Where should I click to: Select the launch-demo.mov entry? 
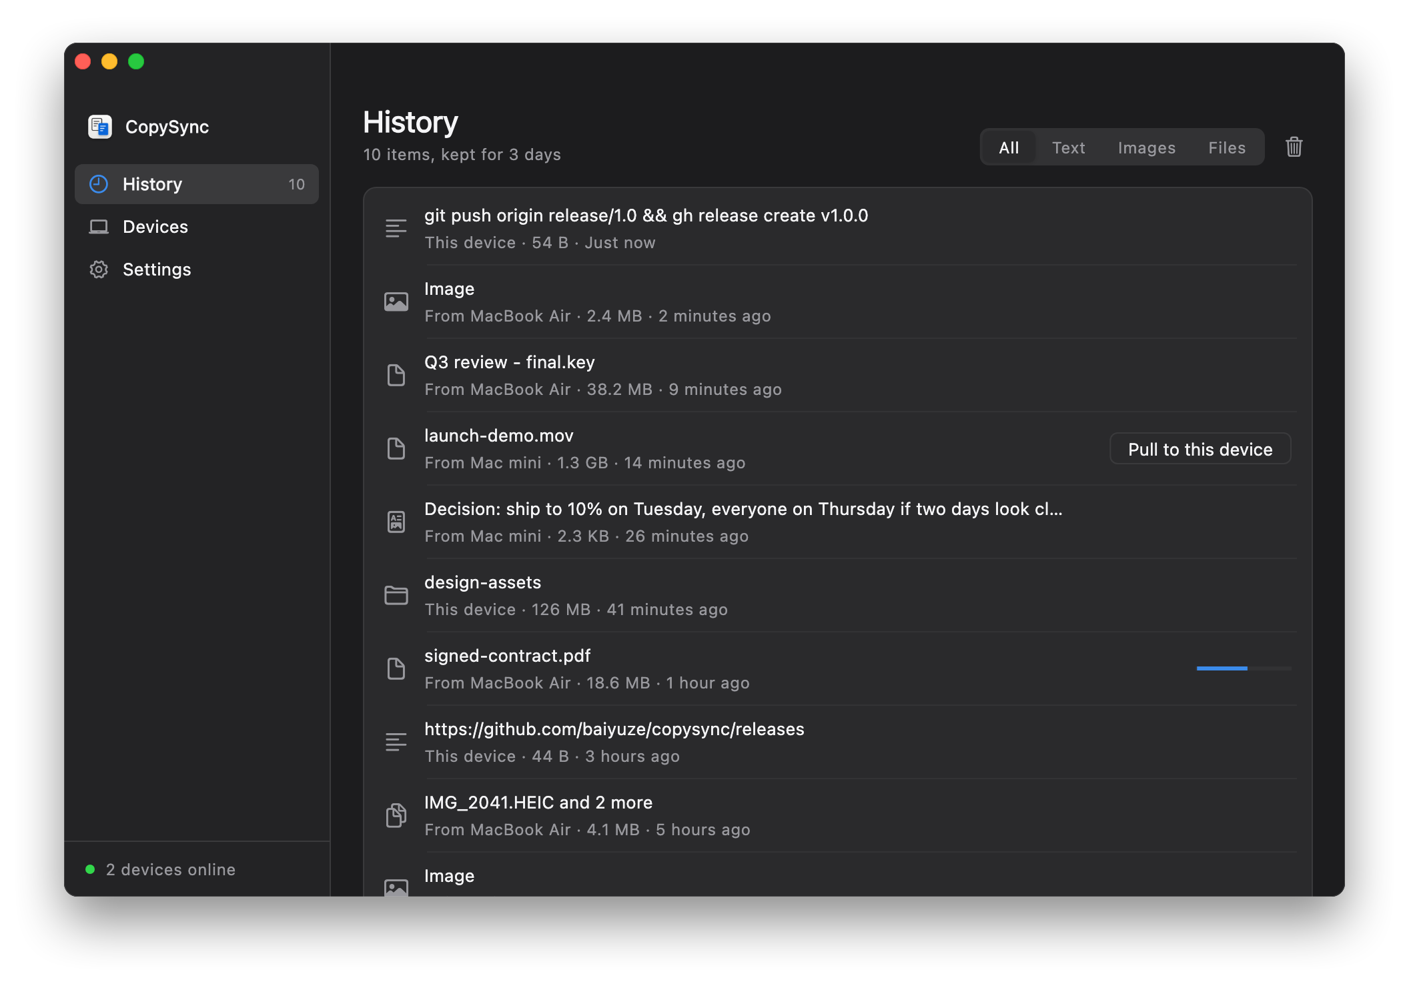click(x=838, y=448)
